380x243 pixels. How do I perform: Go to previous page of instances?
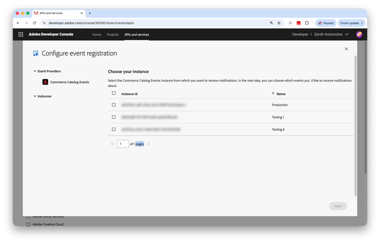point(112,144)
